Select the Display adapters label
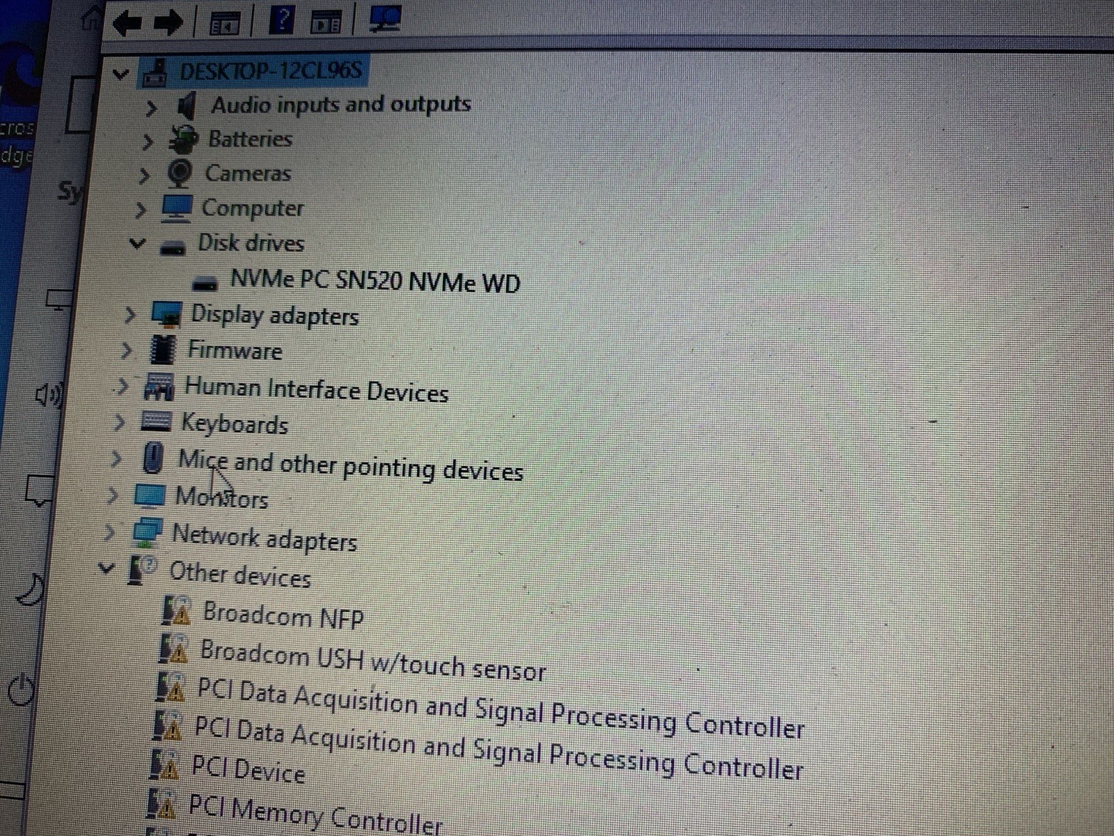The image size is (1114, 836). click(274, 316)
